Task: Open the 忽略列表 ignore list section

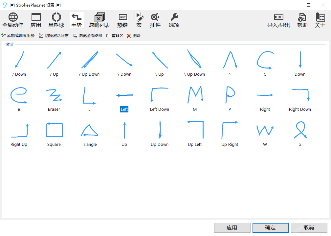Action: pyautogui.click(x=99, y=20)
